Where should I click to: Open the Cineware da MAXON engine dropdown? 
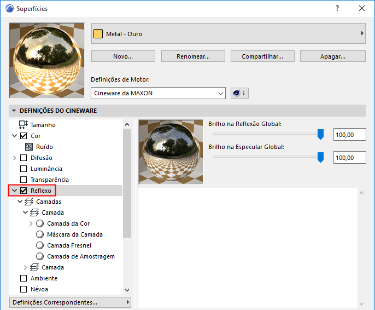tap(158, 93)
